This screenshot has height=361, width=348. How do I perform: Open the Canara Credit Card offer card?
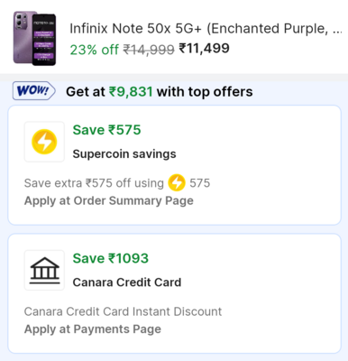point(174,293)
